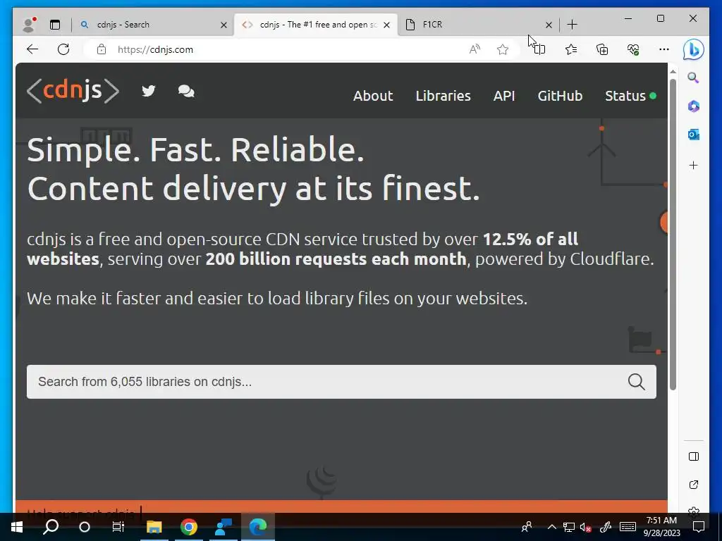Open the blue people app on taskbar
The width and height of the screenshot is (722, 541).
224,527
